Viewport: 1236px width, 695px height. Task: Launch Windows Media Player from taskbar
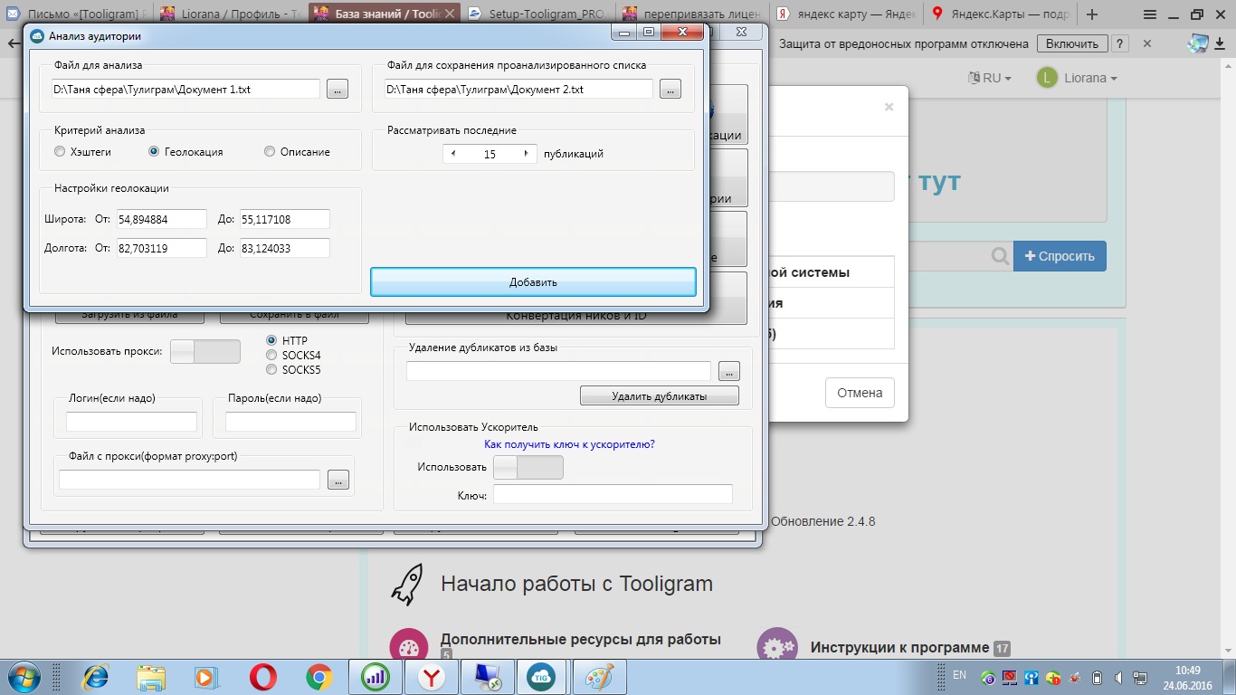coord(207,677)
